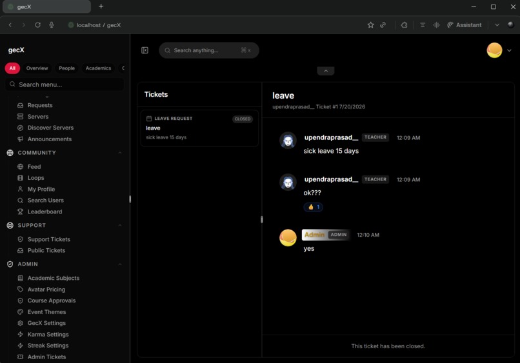Open Admin Tickets
The image size is (520, 363).
(x=46, y=357)
